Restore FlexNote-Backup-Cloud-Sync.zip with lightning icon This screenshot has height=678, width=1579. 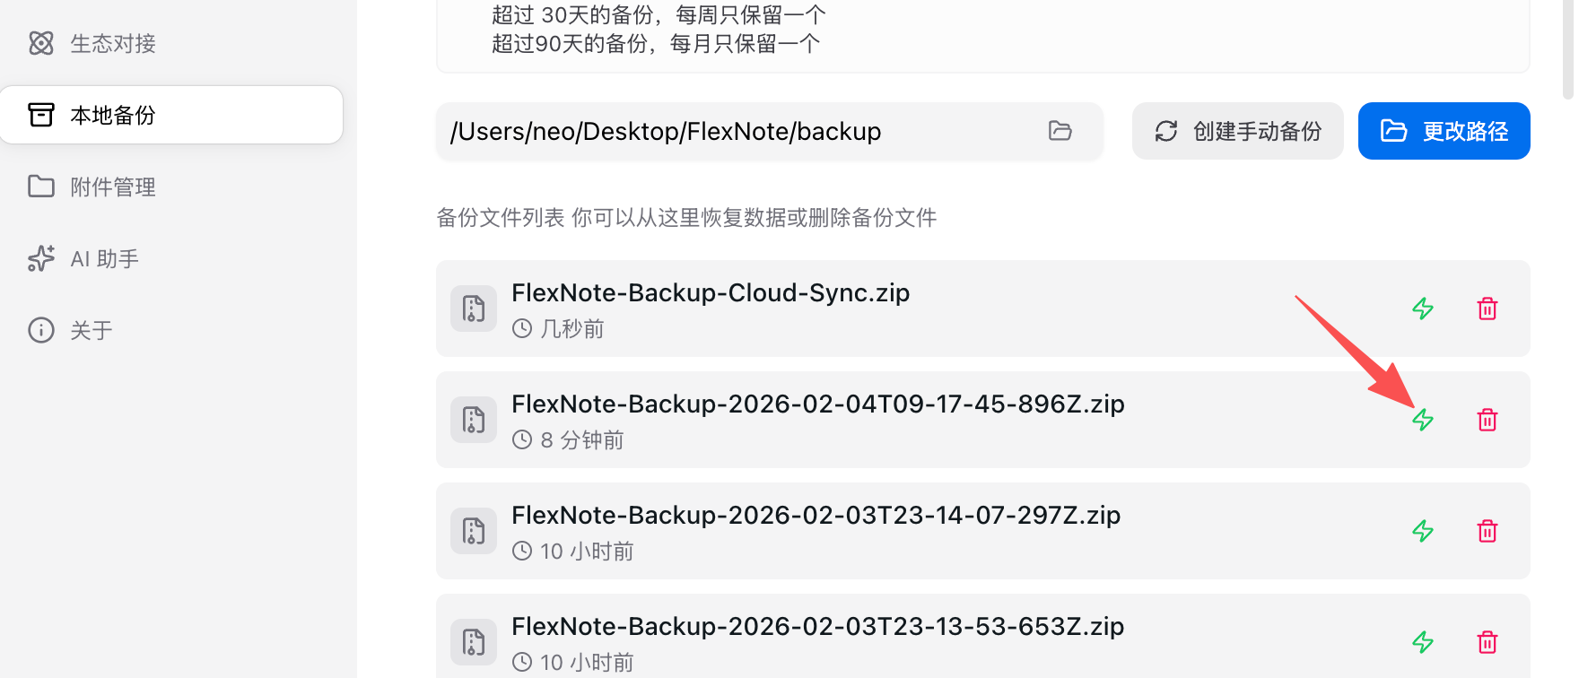(x=1423, y=309)
